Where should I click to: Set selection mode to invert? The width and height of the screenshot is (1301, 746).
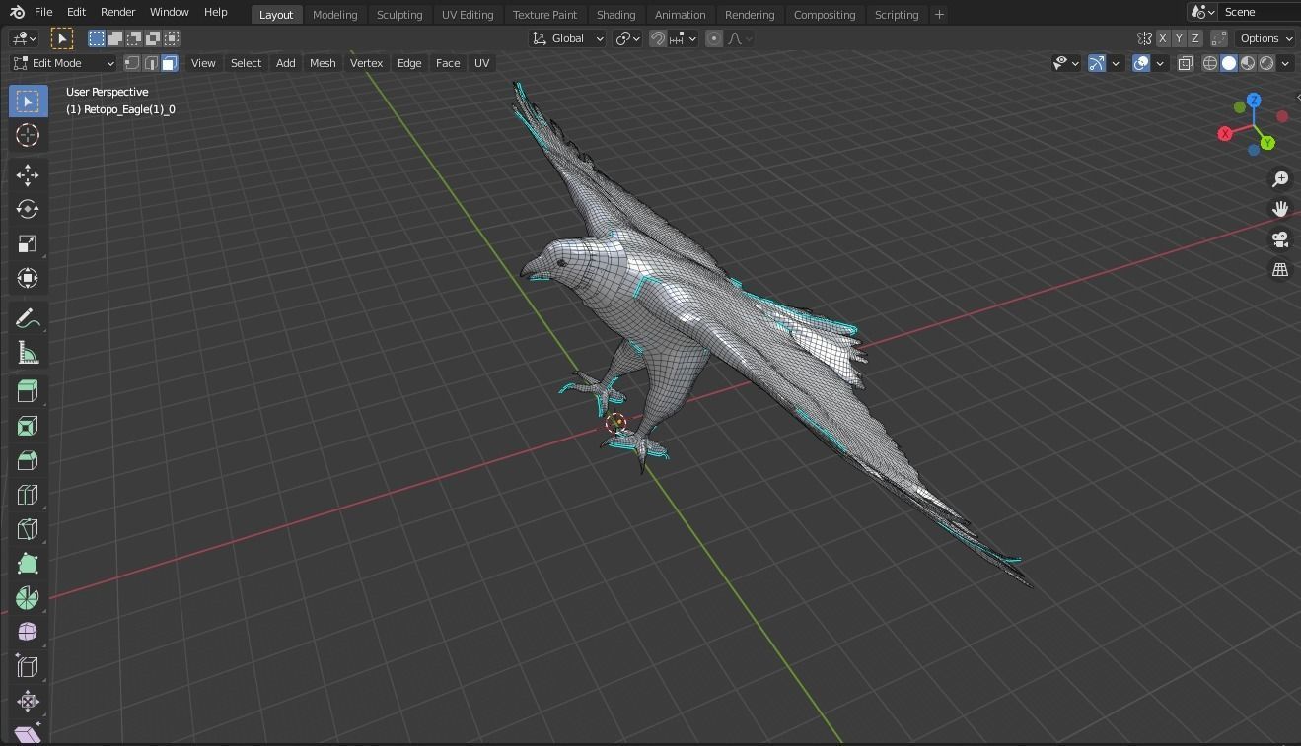[x=153, y=38]
